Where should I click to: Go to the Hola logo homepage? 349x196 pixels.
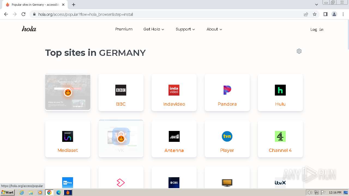point(29,29)
